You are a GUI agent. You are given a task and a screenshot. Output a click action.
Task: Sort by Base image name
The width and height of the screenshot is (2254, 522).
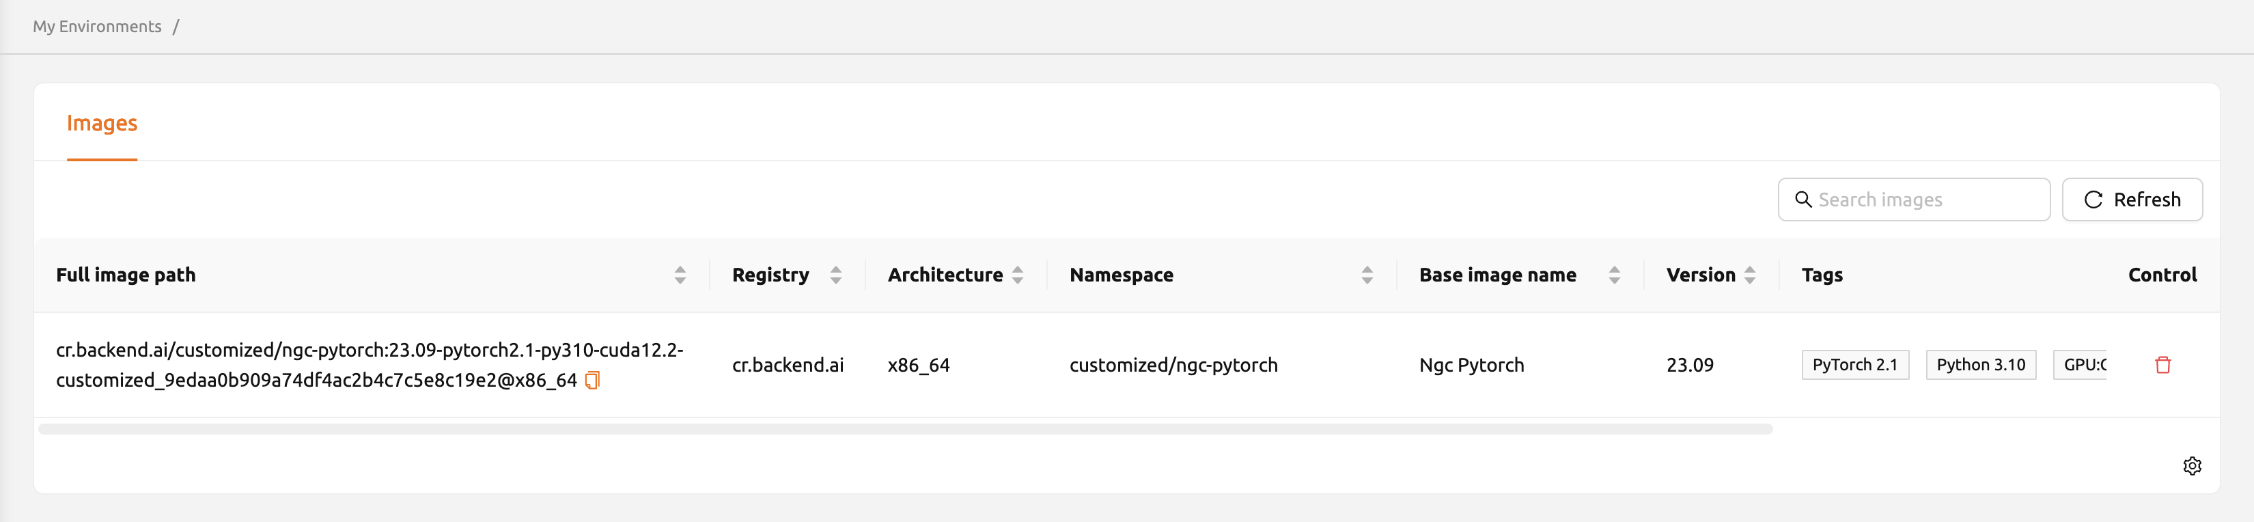1615,275
